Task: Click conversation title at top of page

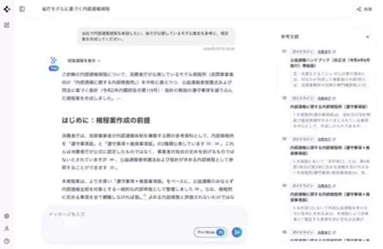Action: pyautogui.click(x=76, y=9)
